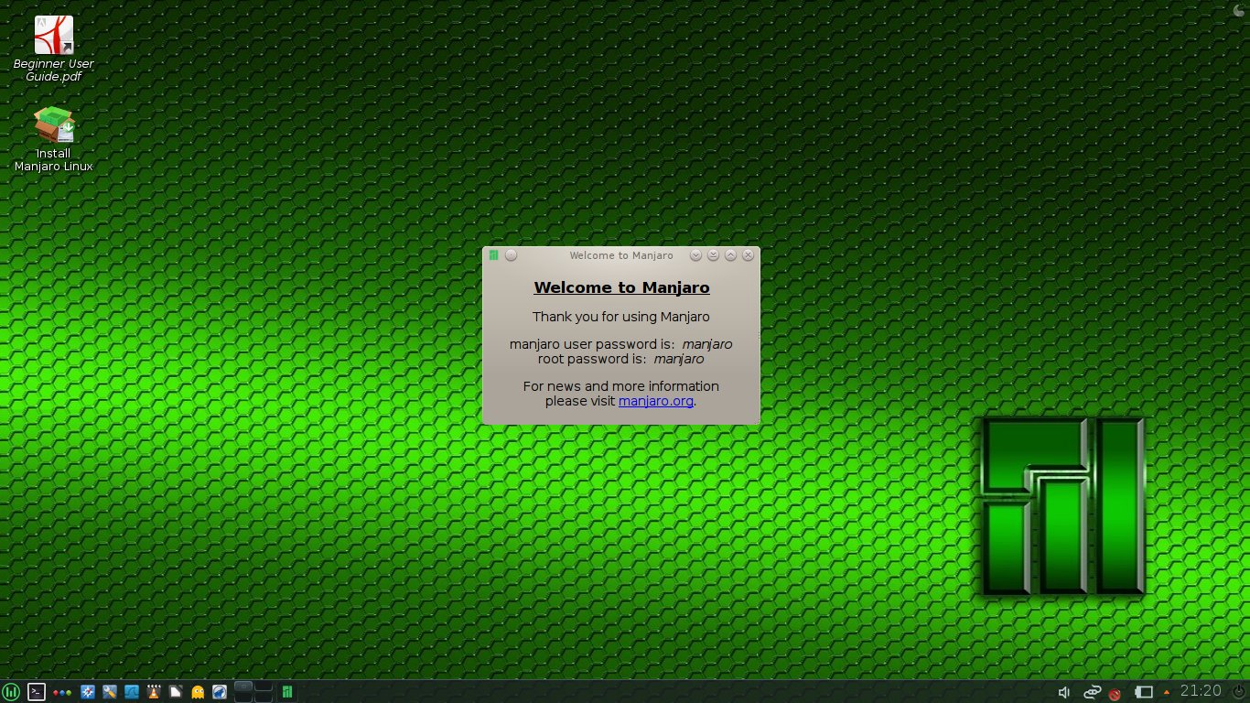Click the red notification tray icon
The width and height of the screenshot is (1250, 703).
coord(1115,694)
